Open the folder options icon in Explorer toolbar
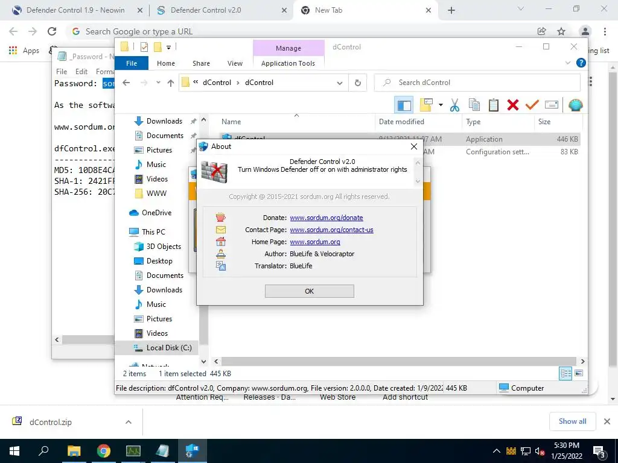The image size is (618, 463). click(x=426, y=105)
